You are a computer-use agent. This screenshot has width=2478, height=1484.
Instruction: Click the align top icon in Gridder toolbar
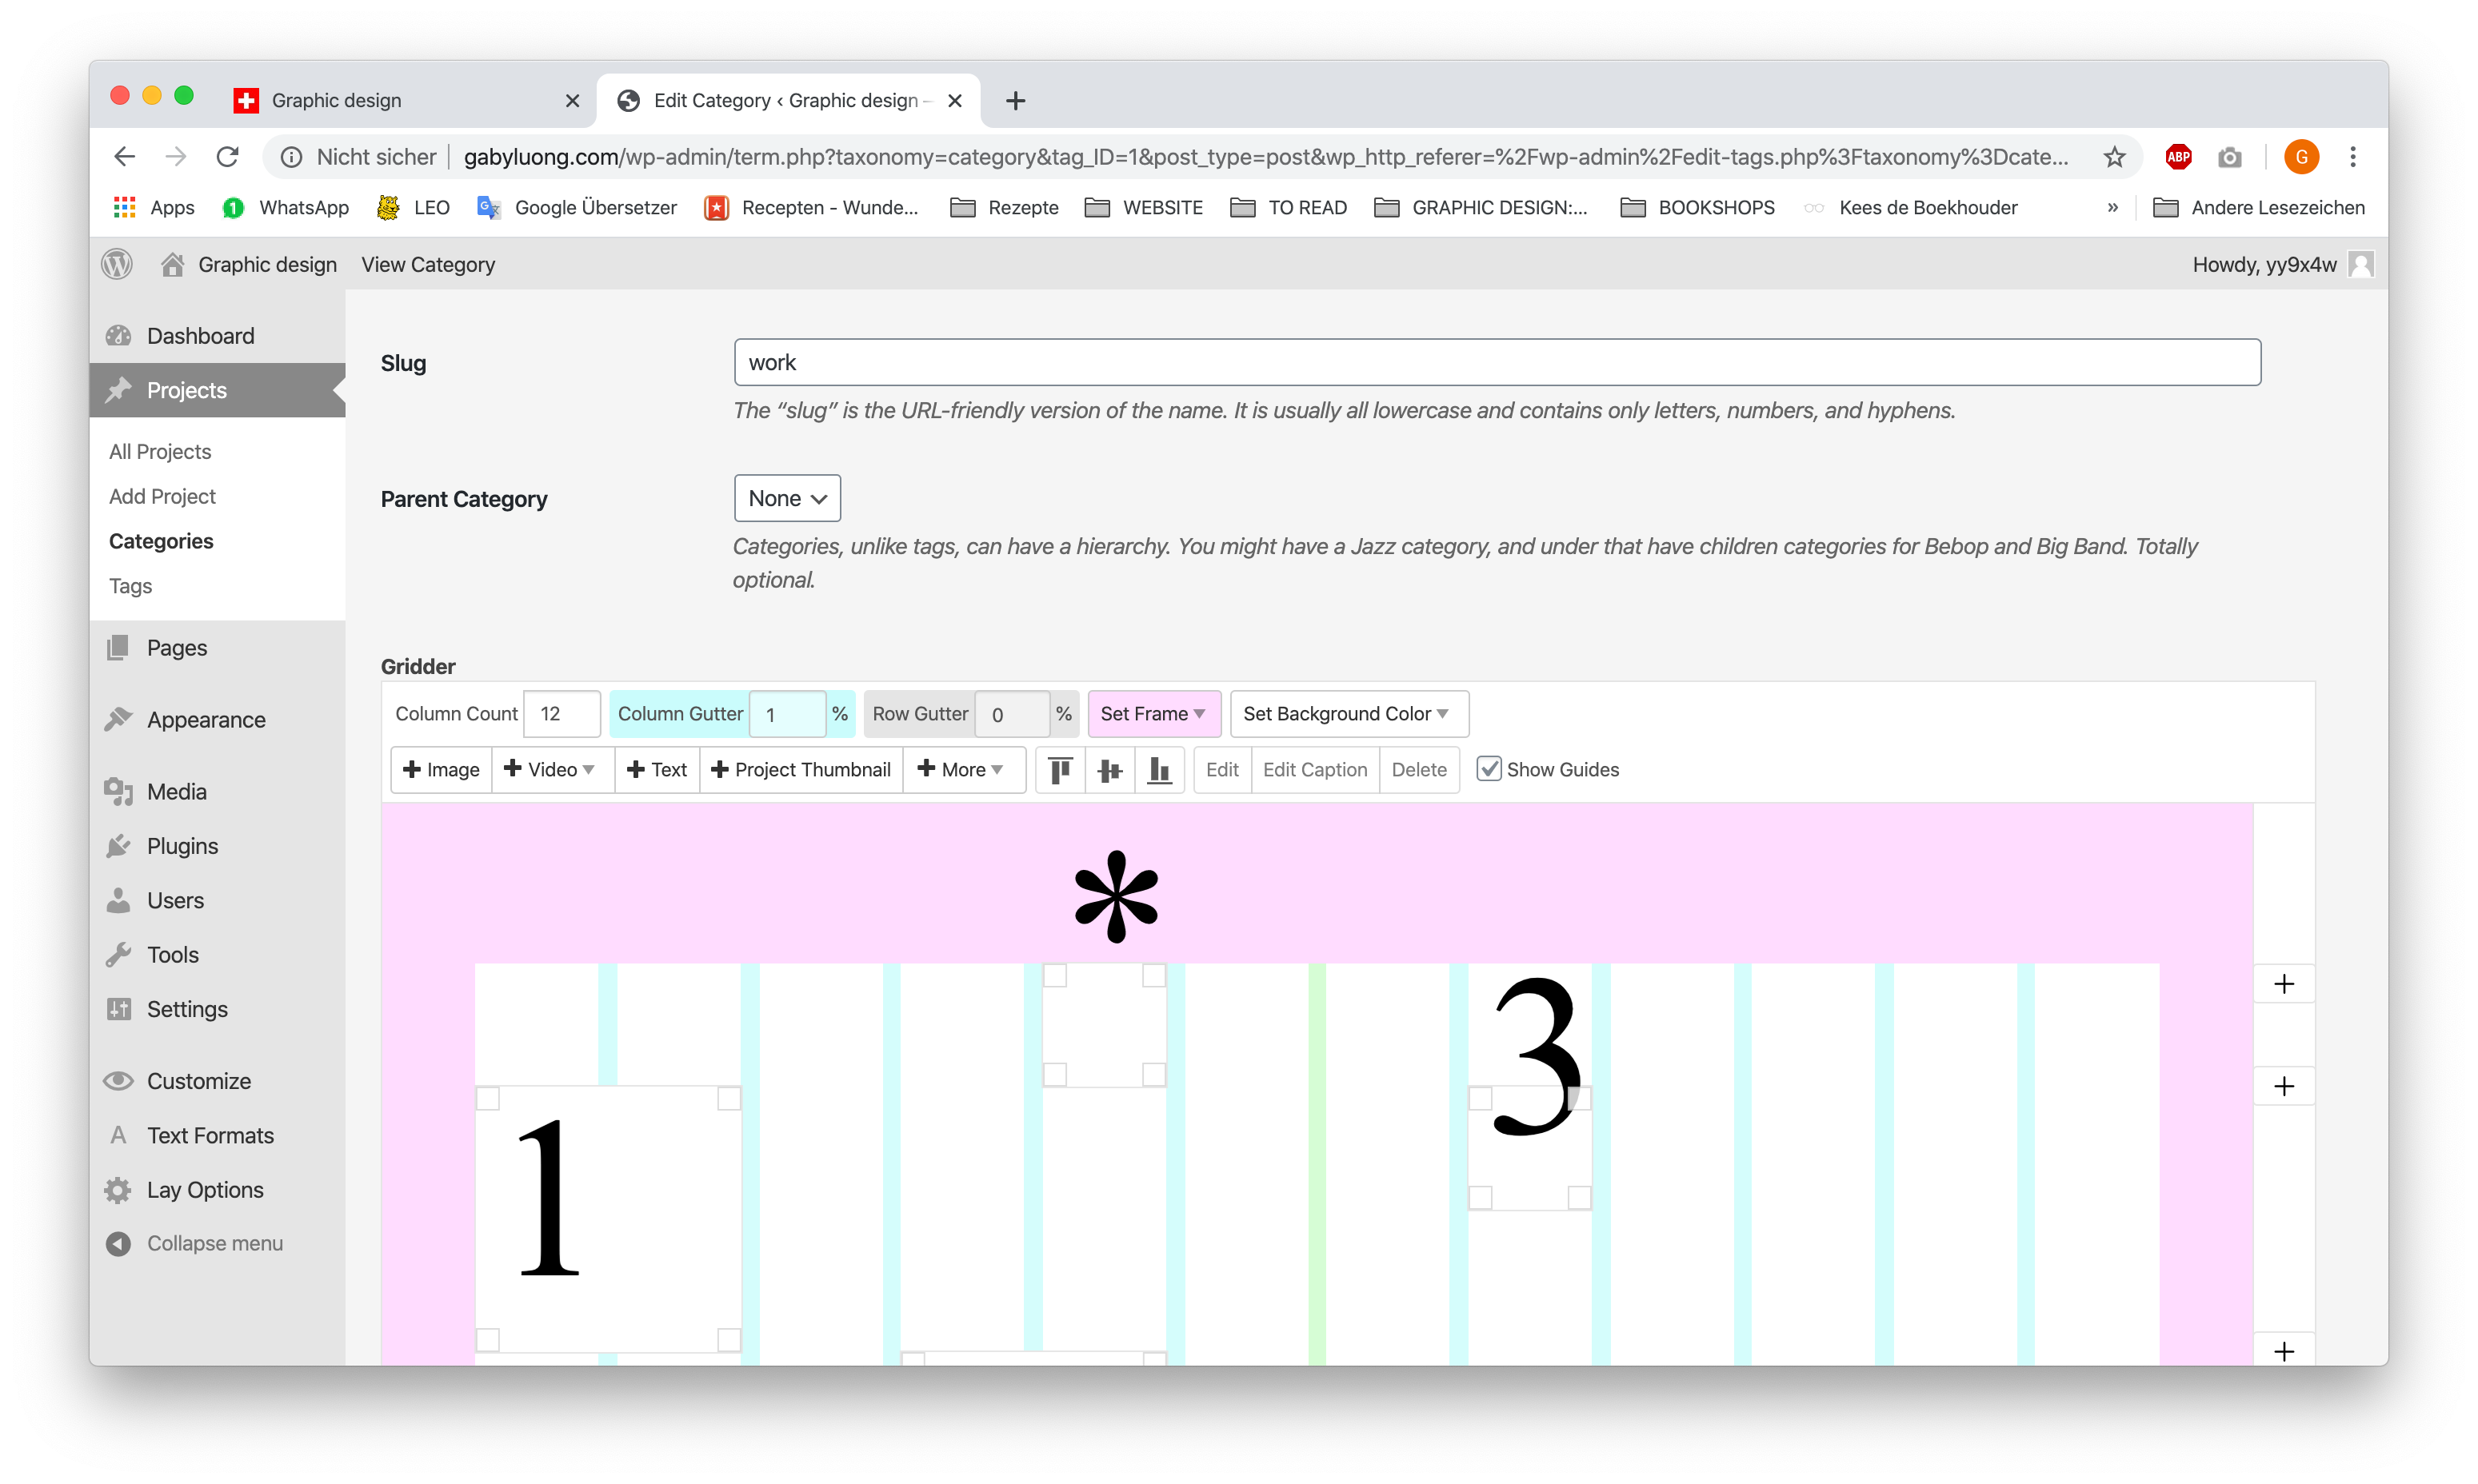tap(1059, 769)
